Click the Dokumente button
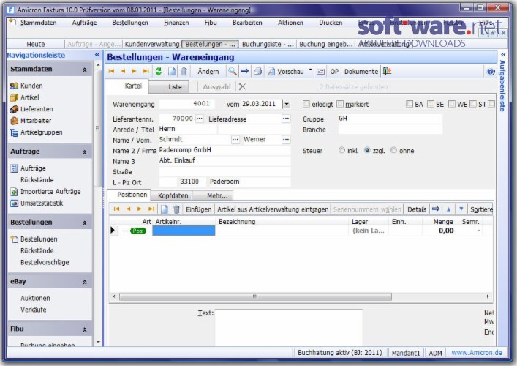Image resolution: width=517 pixels, height=366 pixels. pyautogui.click(x=361, y=72)
